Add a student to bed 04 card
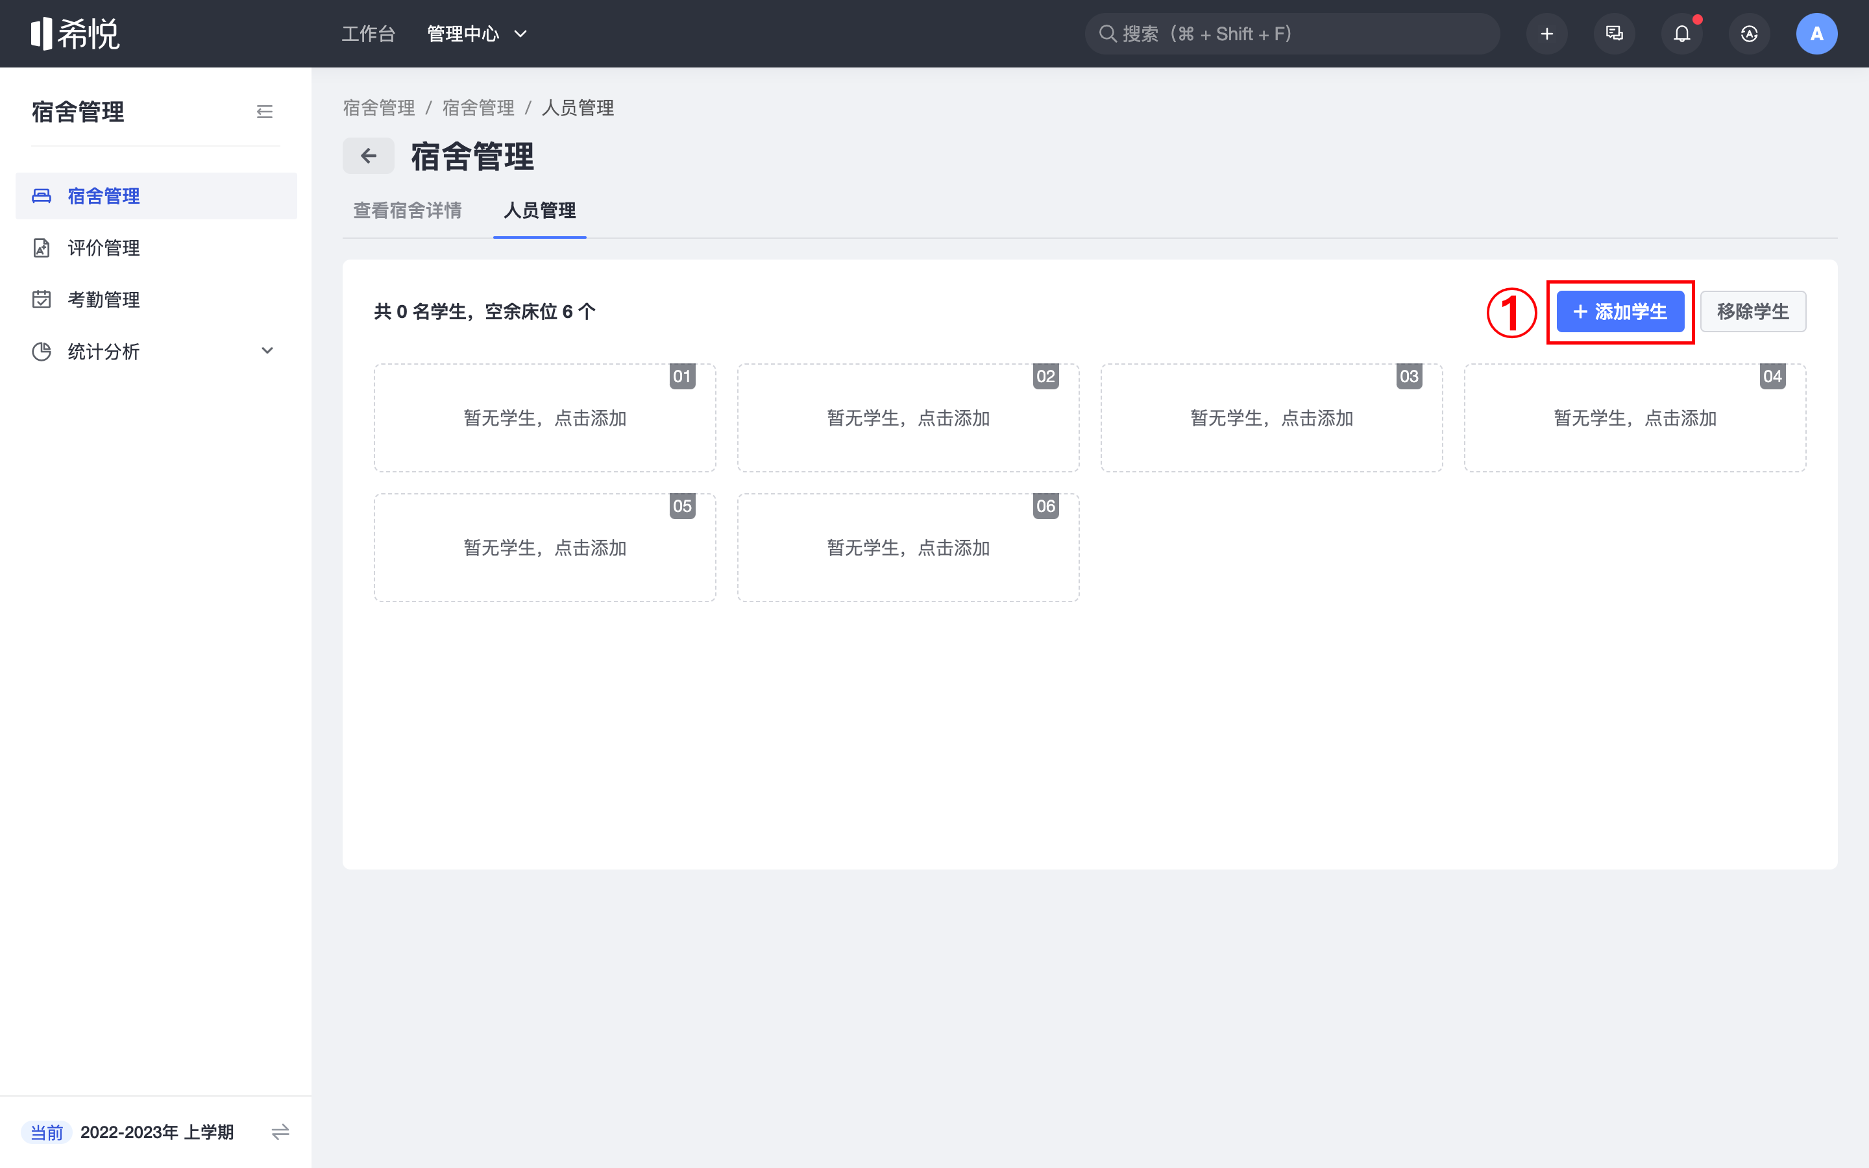 click(1635, 418)
